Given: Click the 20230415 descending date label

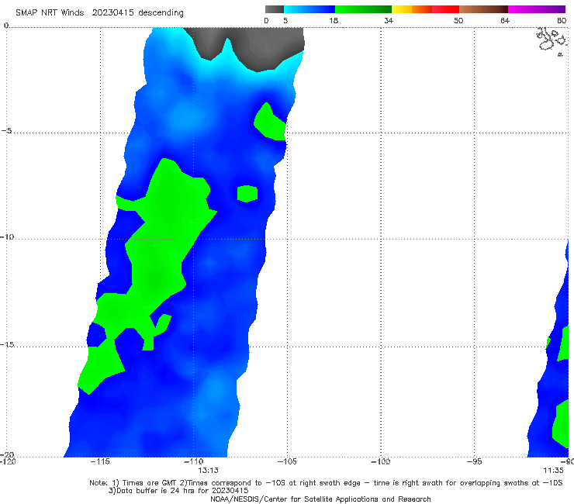Looking at the screenshot, I should pos(137,13).
